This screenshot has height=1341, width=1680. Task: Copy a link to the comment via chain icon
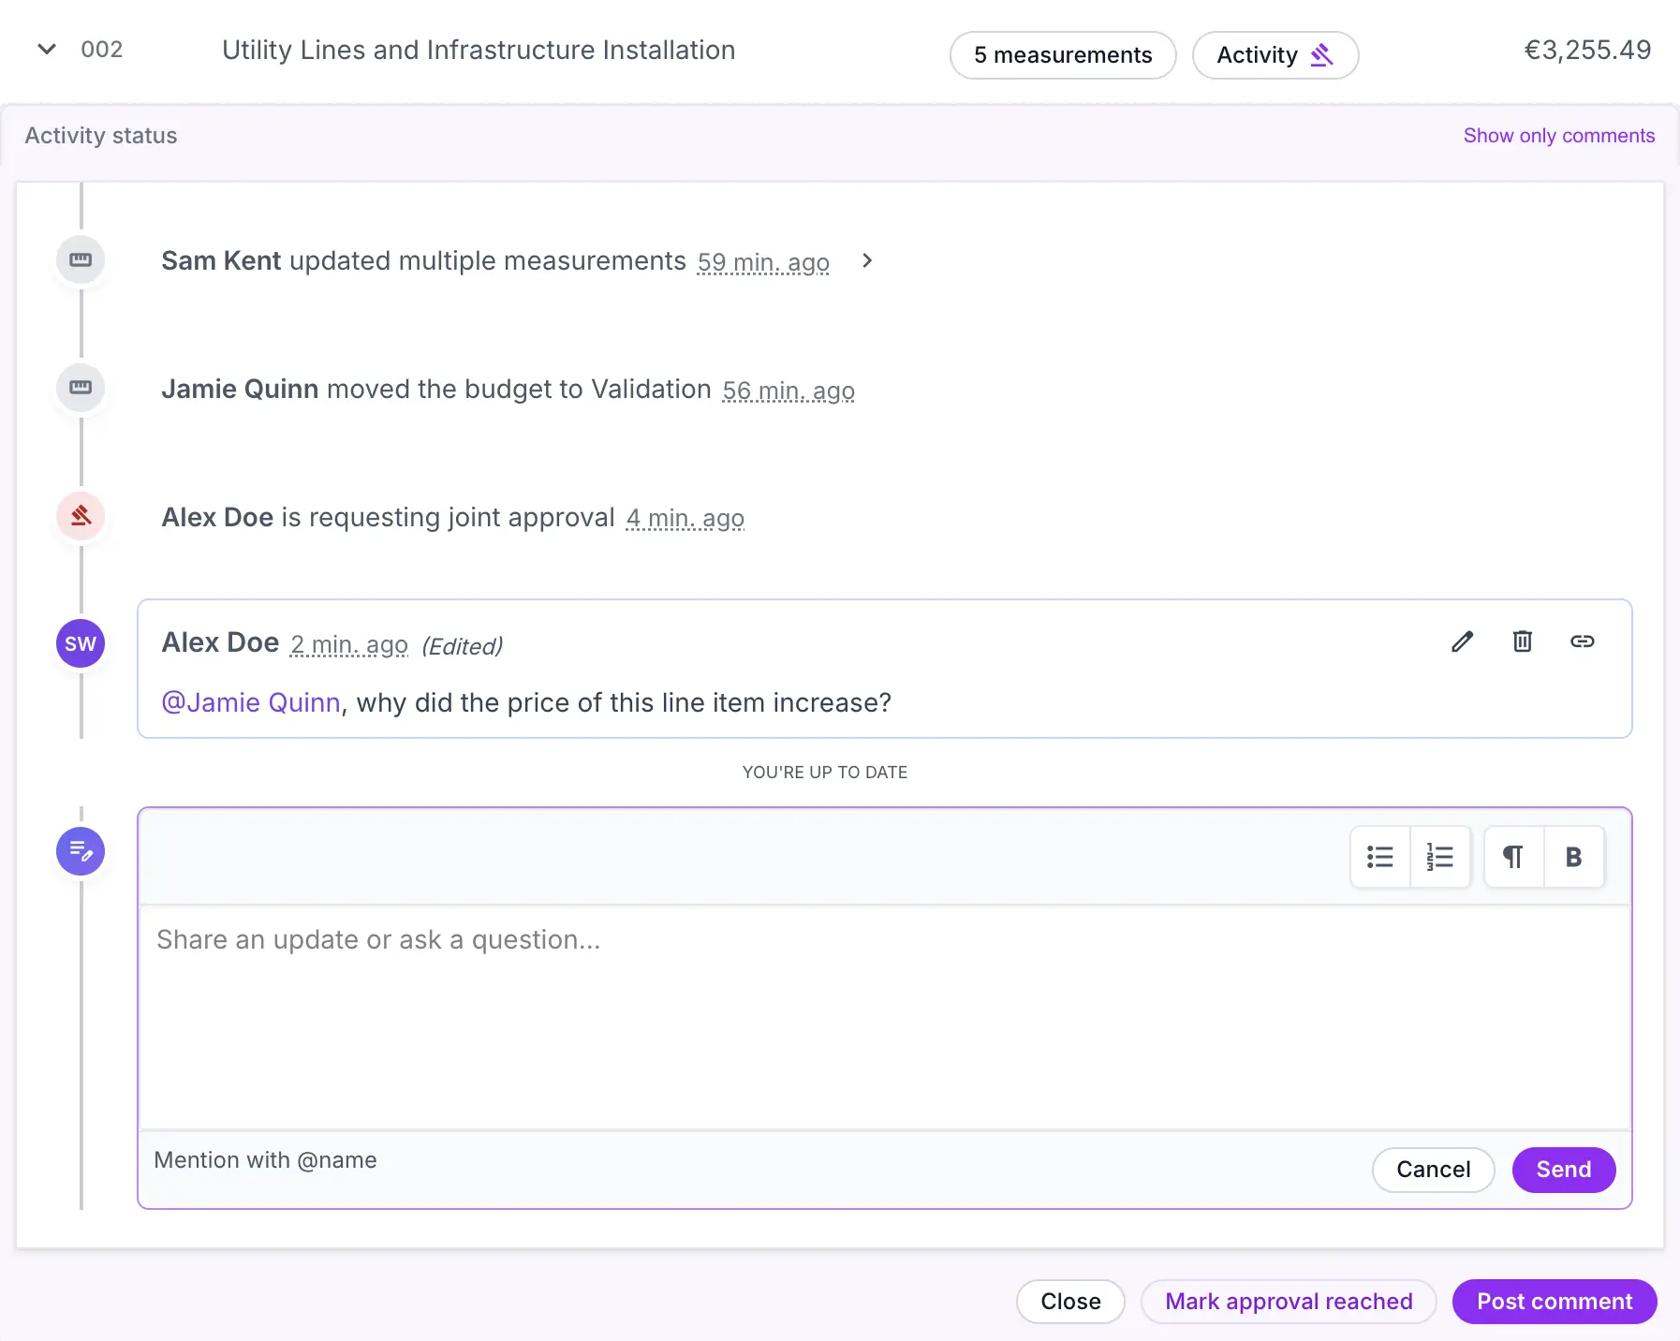pyautogui.click(x=1583, y=641)
